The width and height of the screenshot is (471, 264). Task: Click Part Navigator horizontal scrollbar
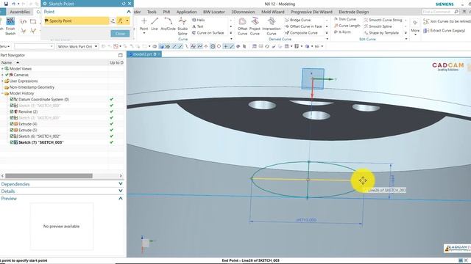[49, 176]
